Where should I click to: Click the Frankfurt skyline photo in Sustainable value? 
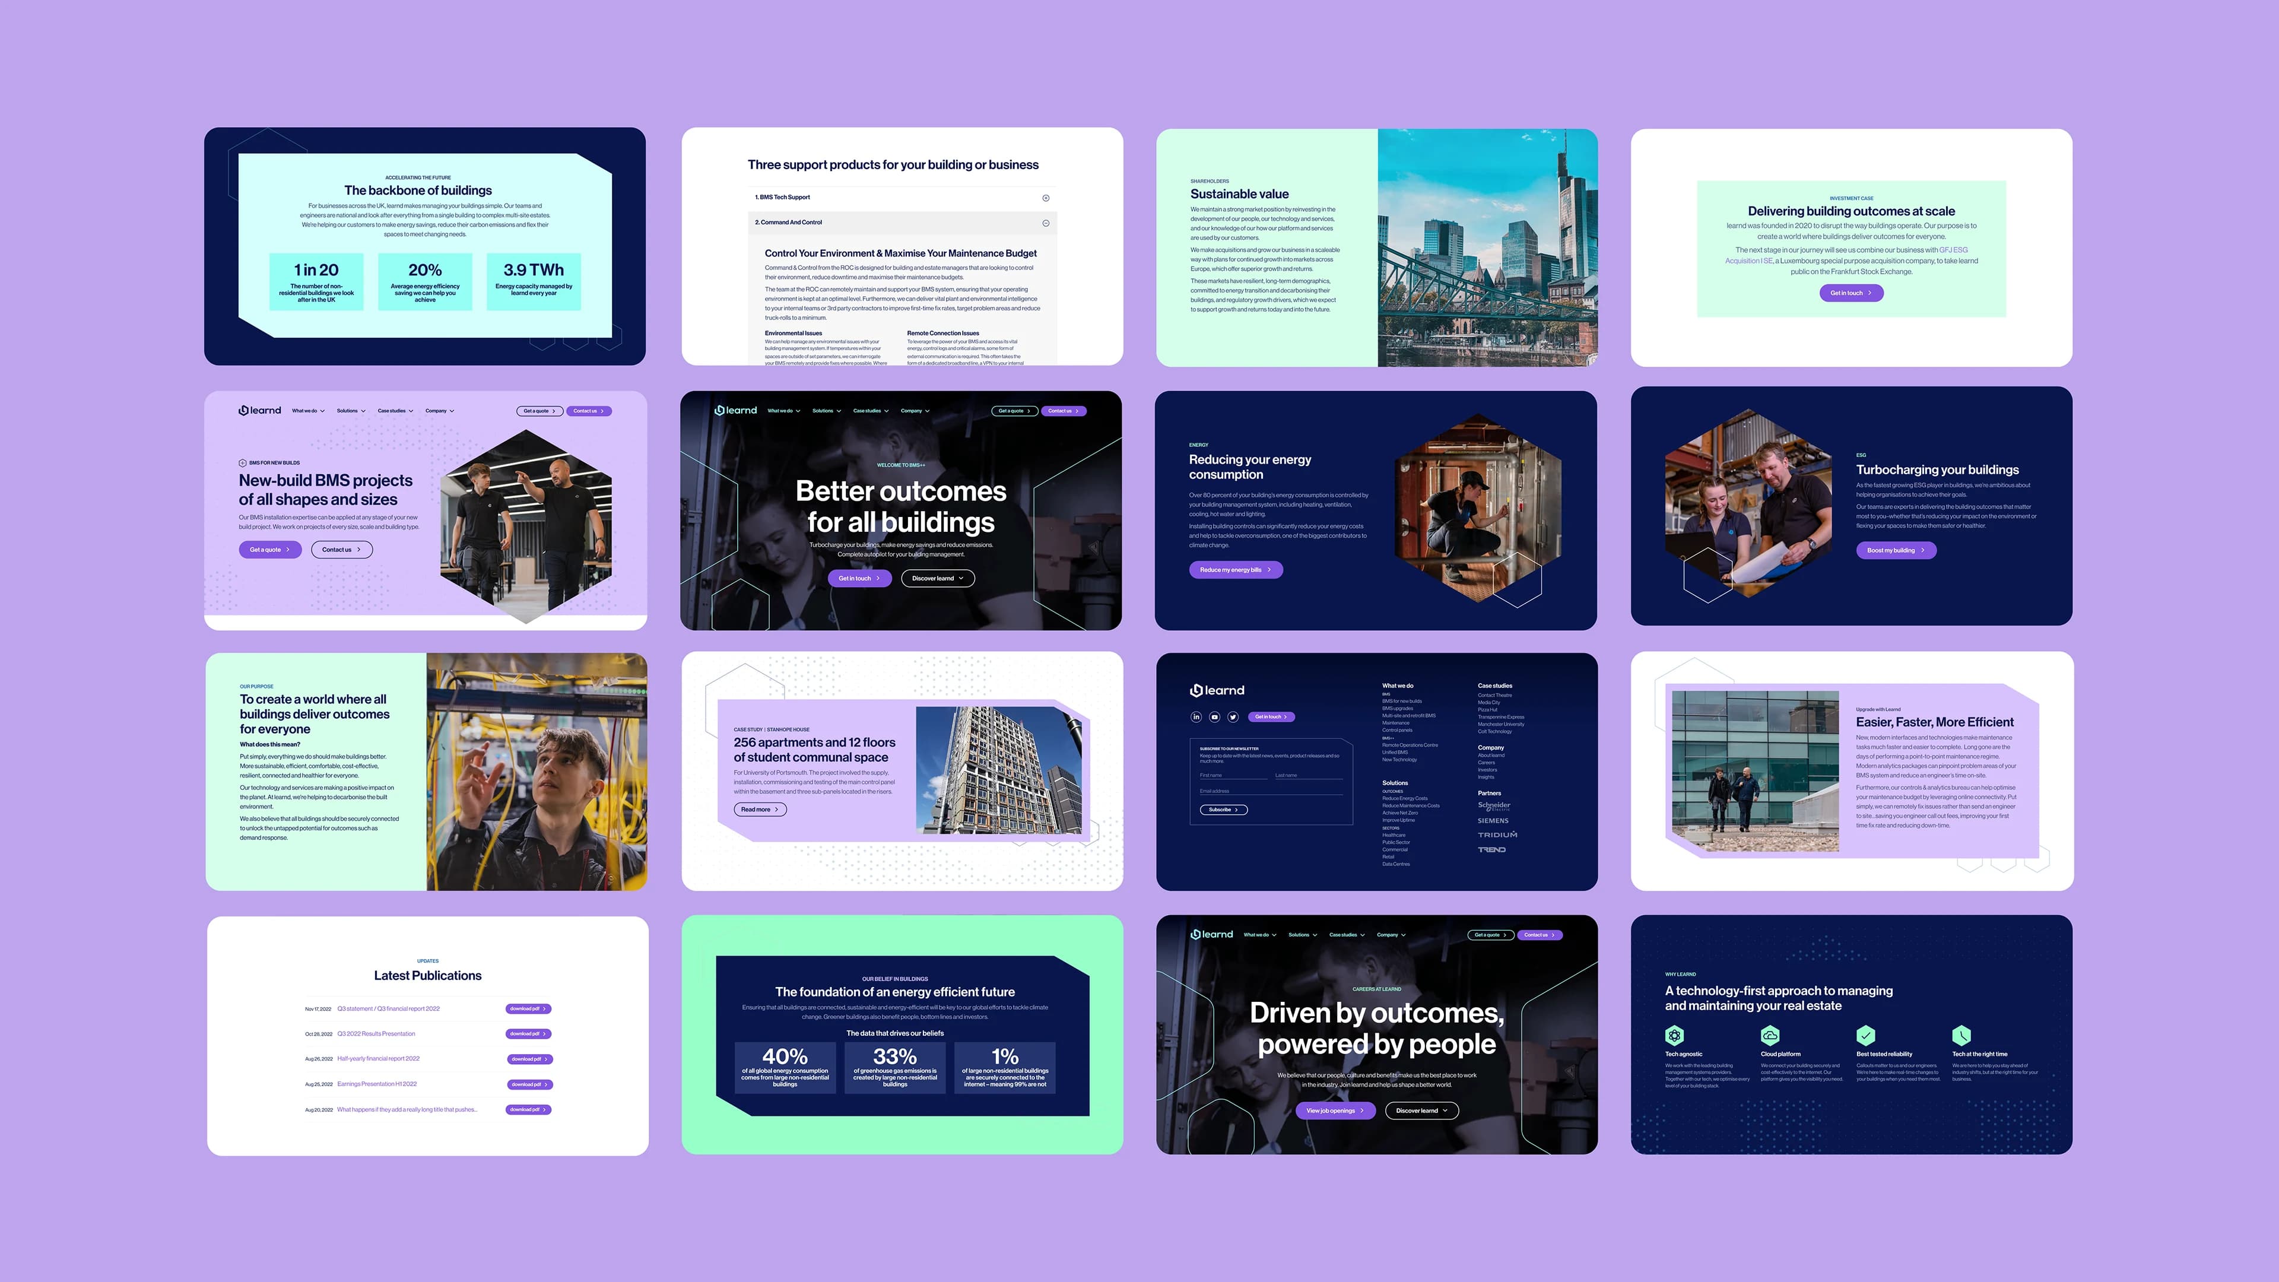click(x=1488, y=247)
